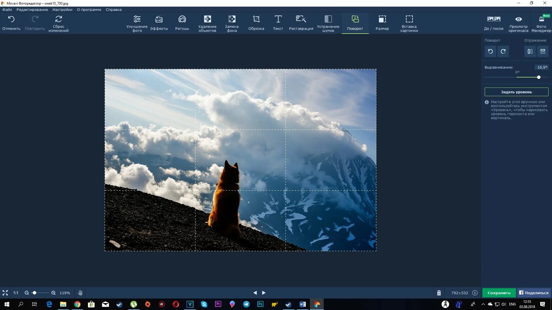Click the Задать уровень button

[516, 92]
